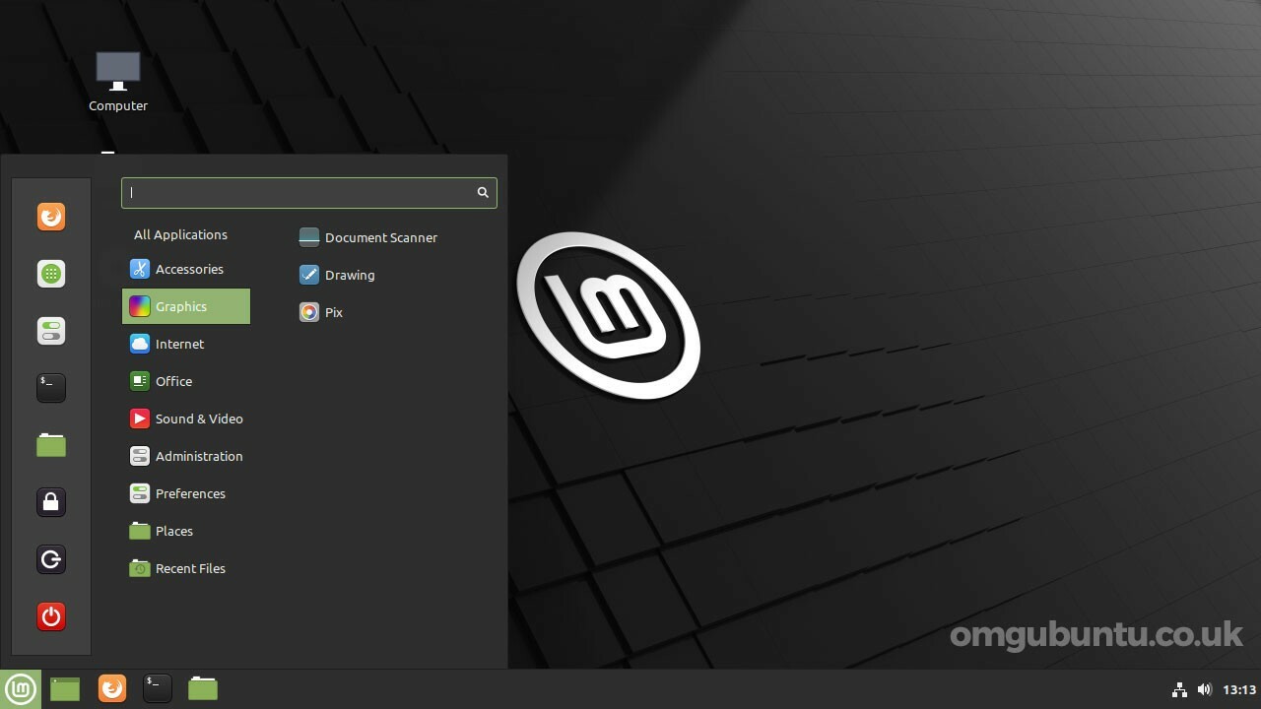
Task: View All Applications
Action: point(180,234)
